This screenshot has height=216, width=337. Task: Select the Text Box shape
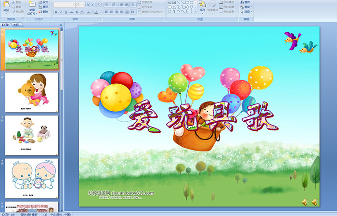tap(169, 2)
